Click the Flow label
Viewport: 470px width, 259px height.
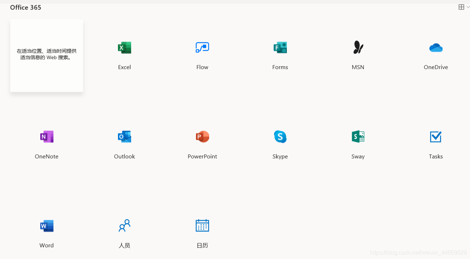pyautogui.click(x=202, y=67)
